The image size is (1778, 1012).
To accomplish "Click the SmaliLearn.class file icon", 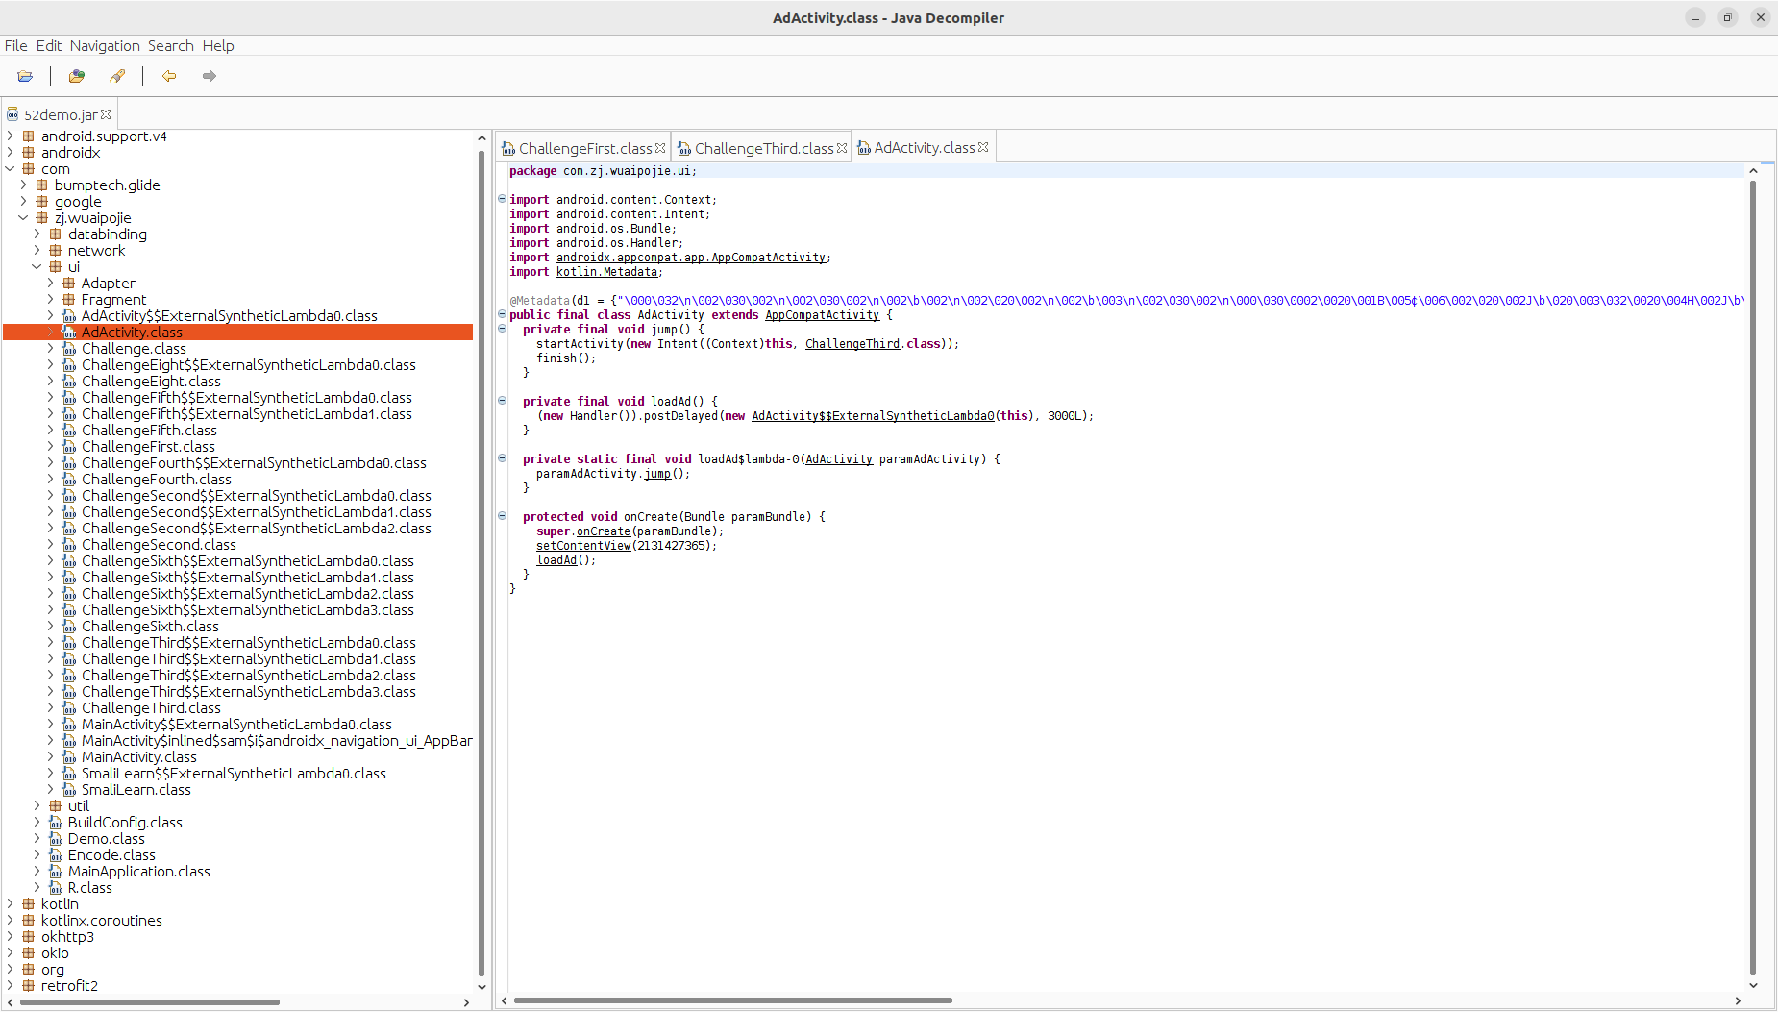I will pos(69,790).
